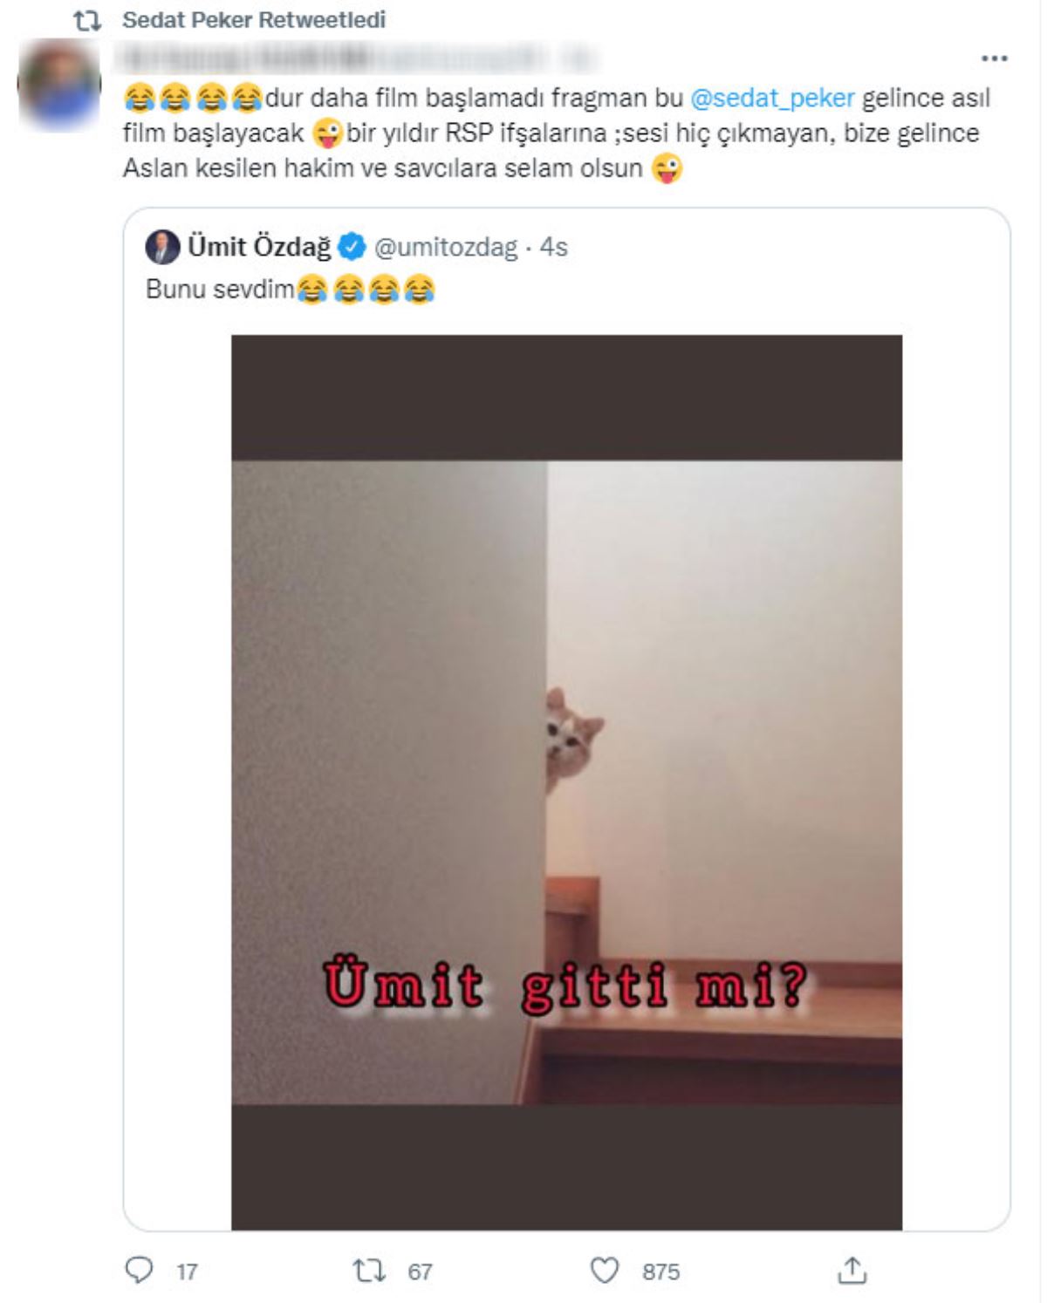
Task: Click the blurred profile picture of the tweet author
Action: click(x=59, y=85)
